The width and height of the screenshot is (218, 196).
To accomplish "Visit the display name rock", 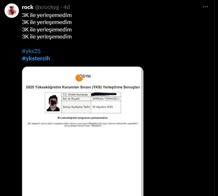I will 28,7.
